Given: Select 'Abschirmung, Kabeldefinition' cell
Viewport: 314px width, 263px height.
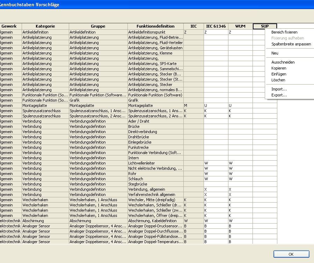Looking at the screenshot, I should click(155, 221).
